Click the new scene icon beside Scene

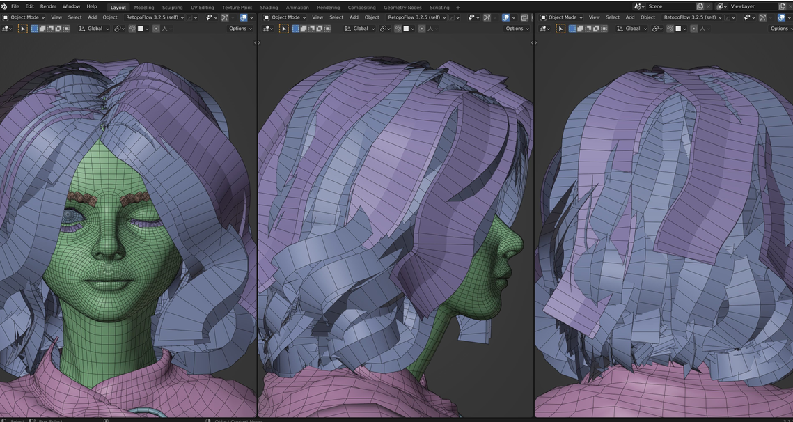pos(700,6)
